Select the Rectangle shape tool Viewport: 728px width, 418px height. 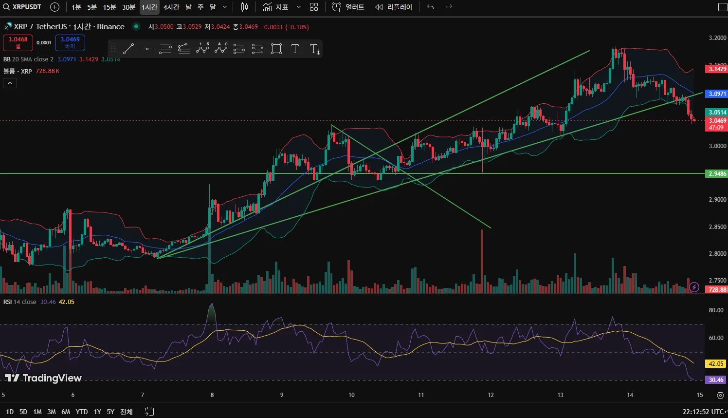coord(276,49)
